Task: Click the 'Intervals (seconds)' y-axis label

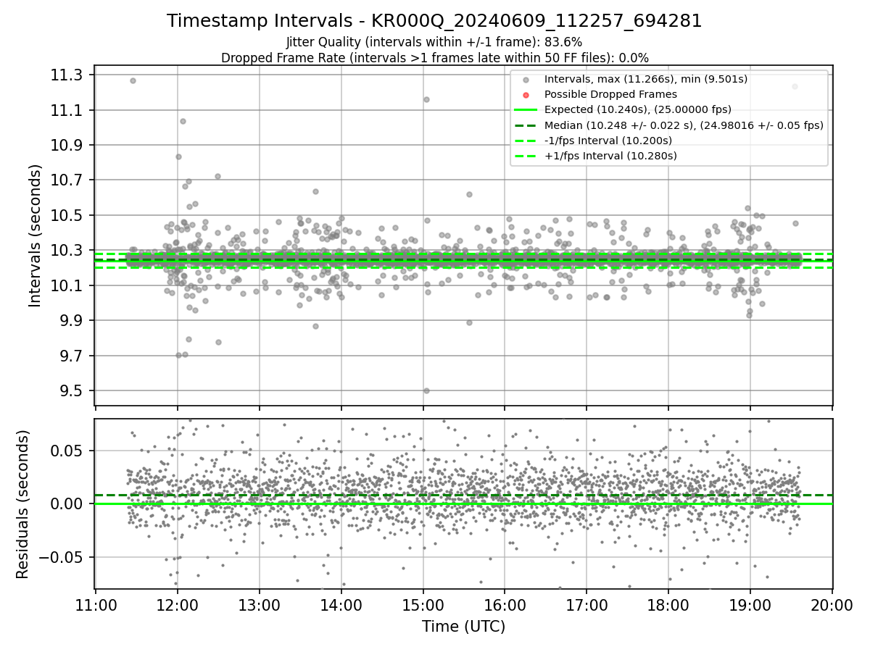Action: click(x=36, y=235)
